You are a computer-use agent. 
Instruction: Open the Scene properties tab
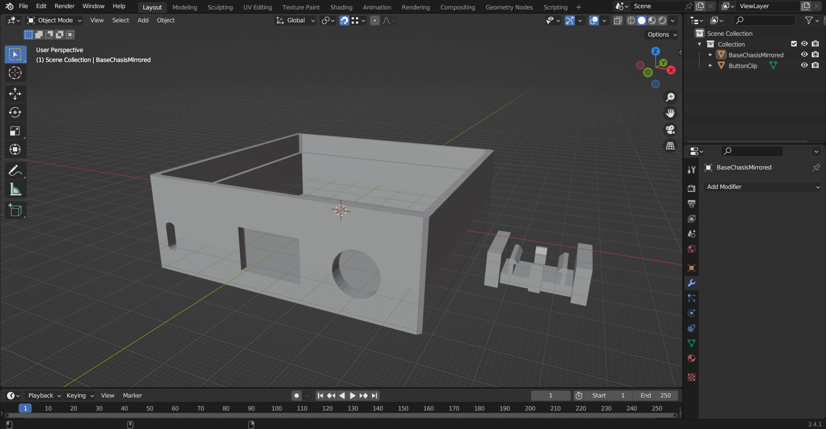pos(691,234)
